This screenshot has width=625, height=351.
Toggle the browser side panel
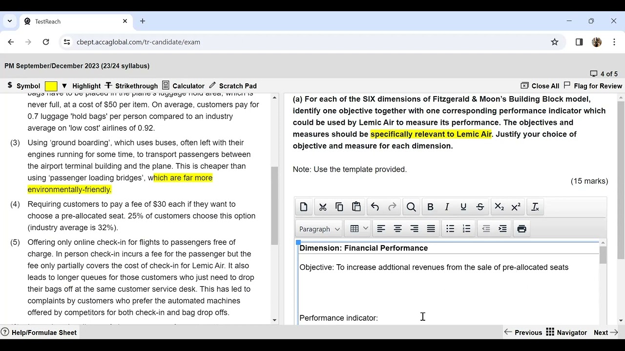[579, 42]
